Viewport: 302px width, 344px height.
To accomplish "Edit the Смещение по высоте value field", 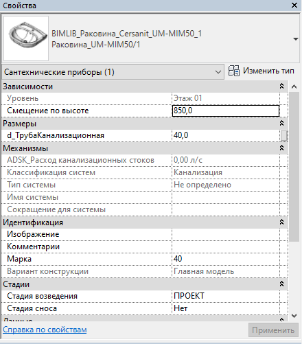I will pos(226,111).
